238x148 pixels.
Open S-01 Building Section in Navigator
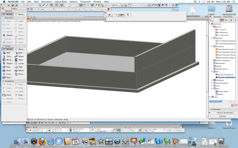point(225,41)
